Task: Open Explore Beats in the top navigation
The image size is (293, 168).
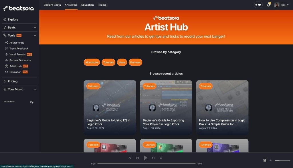Action: (52, 5)
